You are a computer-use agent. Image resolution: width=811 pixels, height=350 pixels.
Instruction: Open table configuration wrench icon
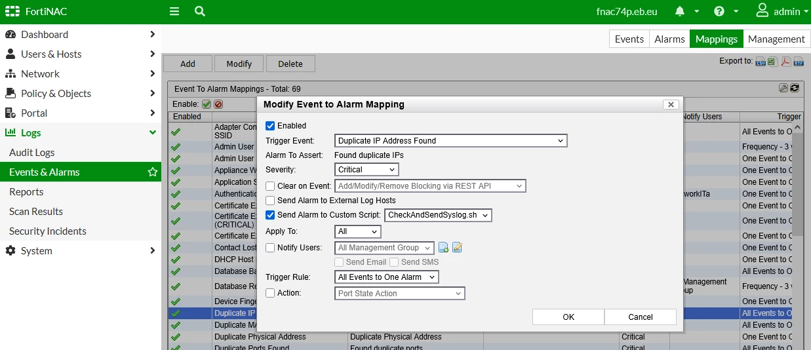783,88
